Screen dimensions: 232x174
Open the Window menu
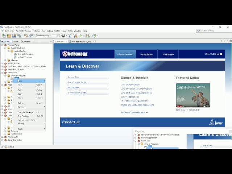pos(78,31)
